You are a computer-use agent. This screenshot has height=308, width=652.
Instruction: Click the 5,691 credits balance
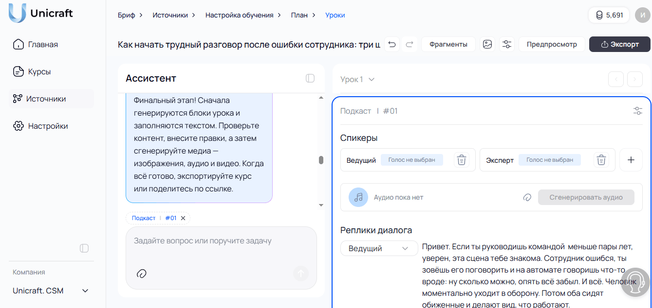tap(609, 15)
